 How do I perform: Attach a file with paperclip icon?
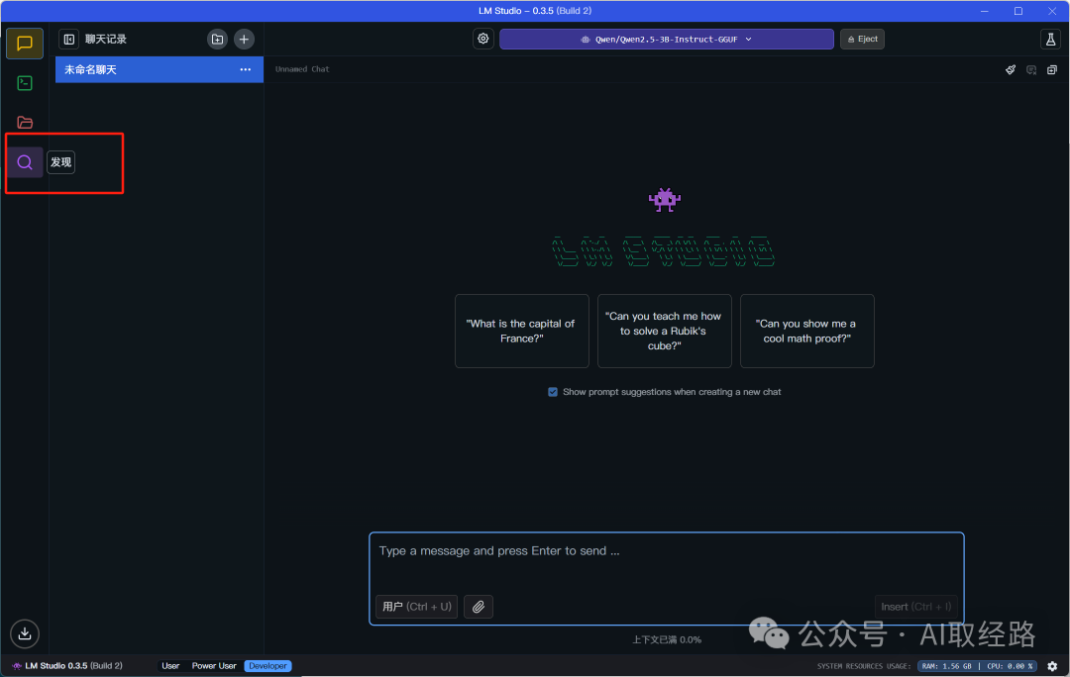479,606
